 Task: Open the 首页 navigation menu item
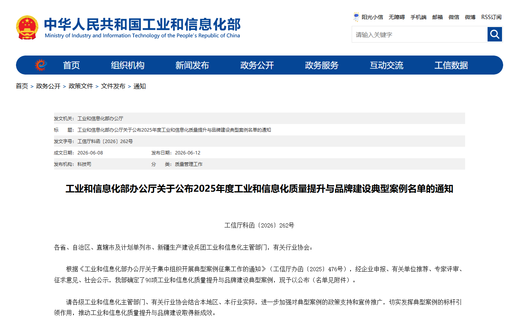(x=71, y=65)
